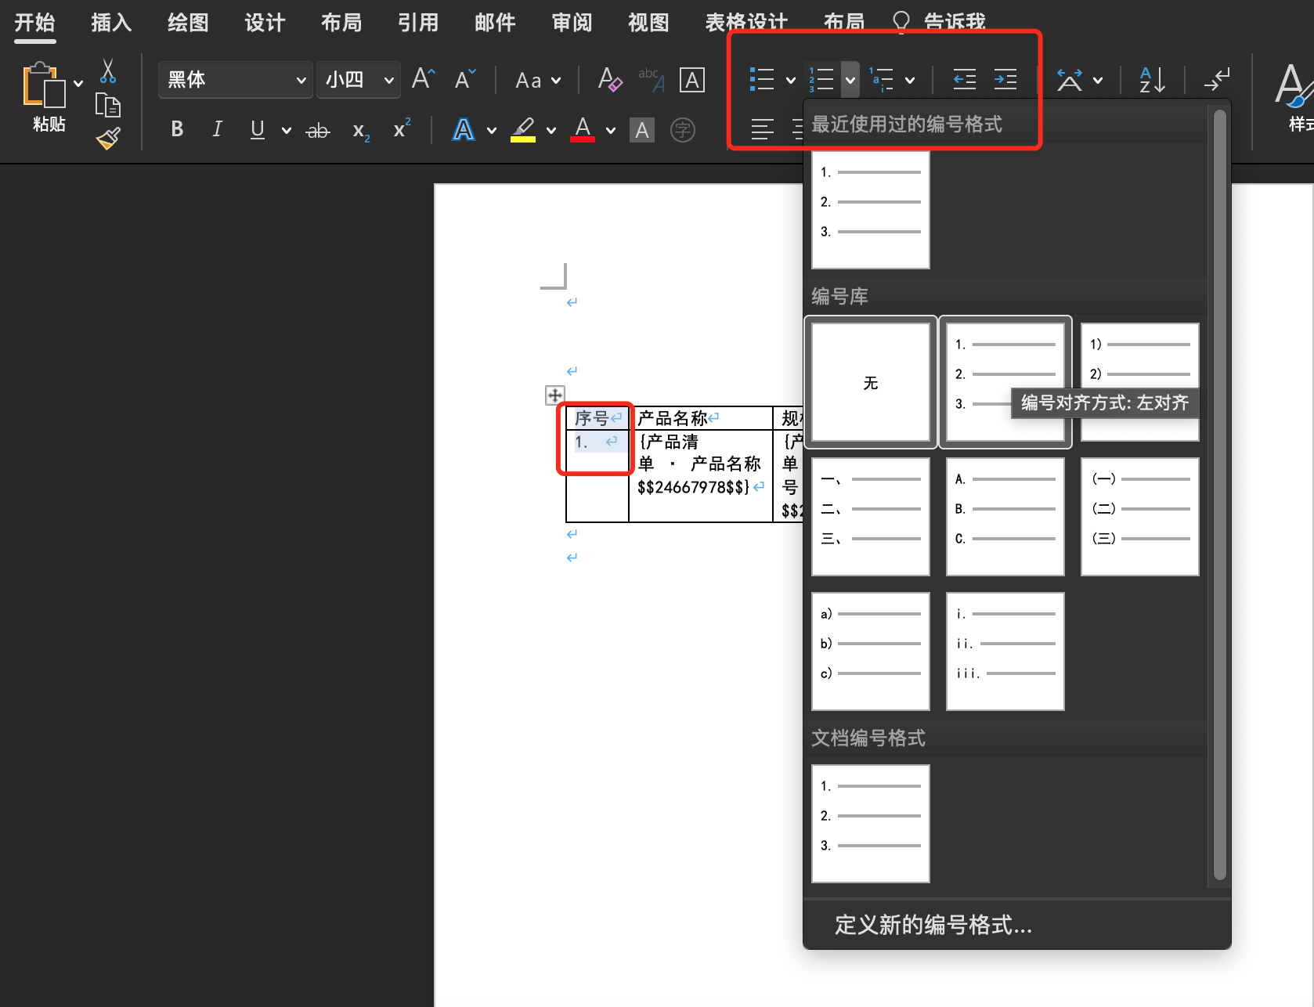Choose the A. B. C. numbering format
1314x1007 pixels.
click(x=1005, y=517)
